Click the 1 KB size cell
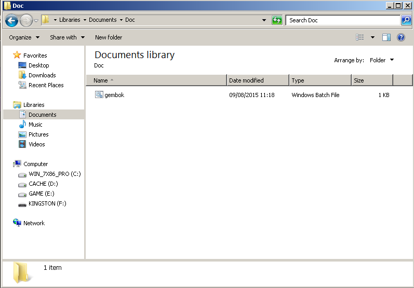The image size is (414, 288). pyautogui.click(x=384, y=95)
